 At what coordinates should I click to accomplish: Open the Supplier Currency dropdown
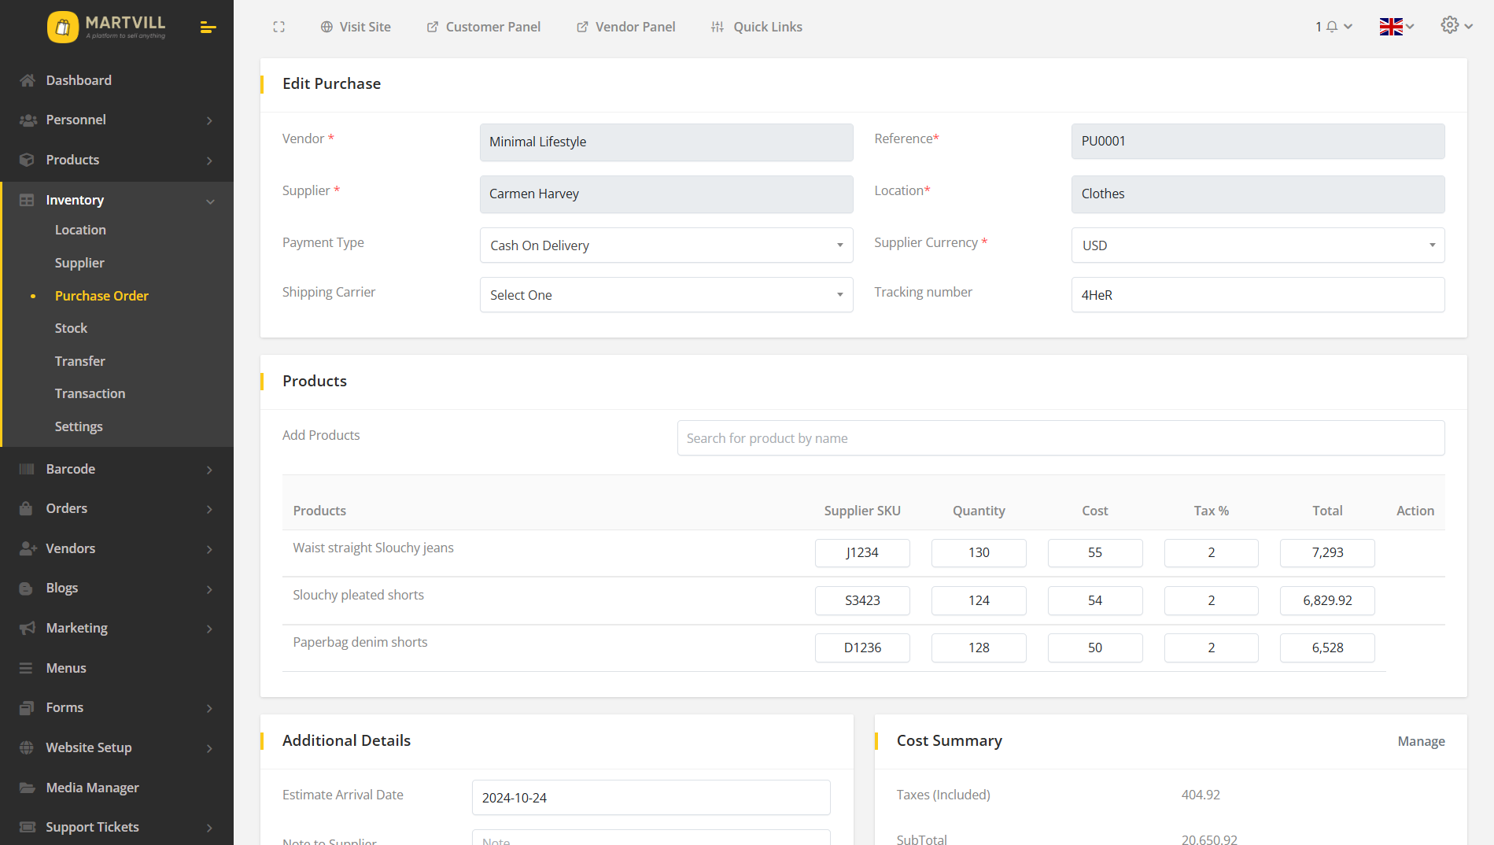(1257, 245)
